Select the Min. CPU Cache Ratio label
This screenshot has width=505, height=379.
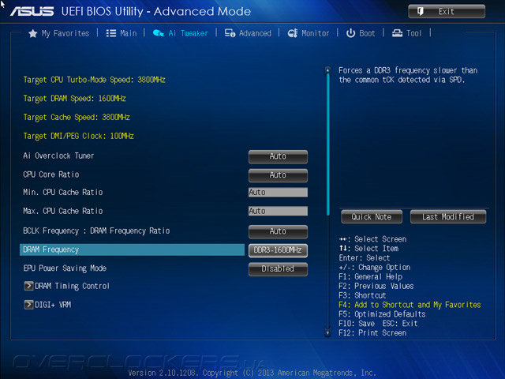tap(63, 193)
